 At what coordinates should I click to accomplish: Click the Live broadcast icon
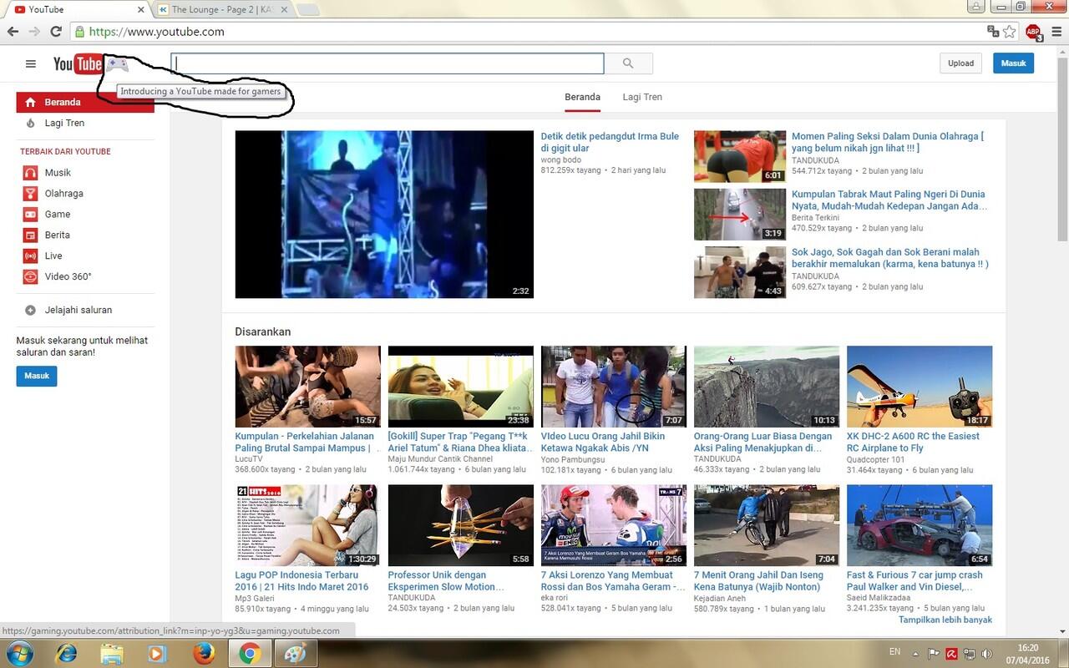click(x=30, y=256)
